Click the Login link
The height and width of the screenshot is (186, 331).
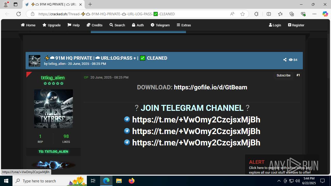[x=275, y=25]
